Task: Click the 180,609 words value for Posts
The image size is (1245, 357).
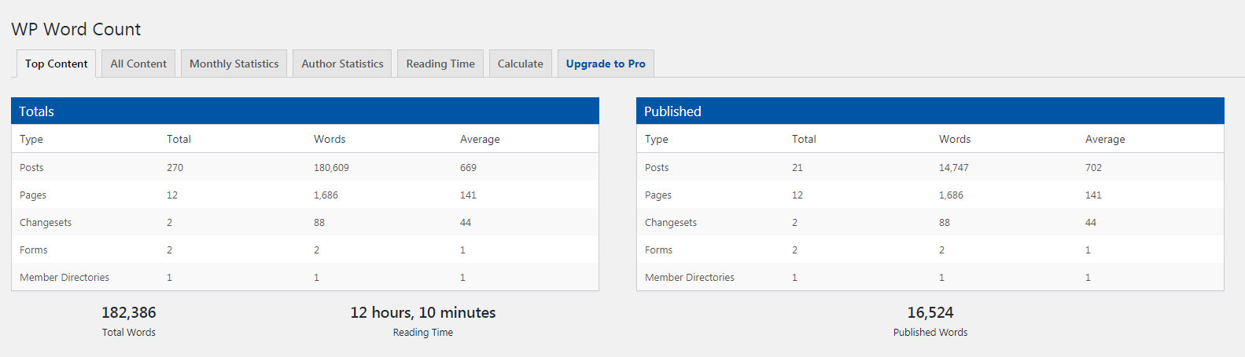Action: point(331,167)
